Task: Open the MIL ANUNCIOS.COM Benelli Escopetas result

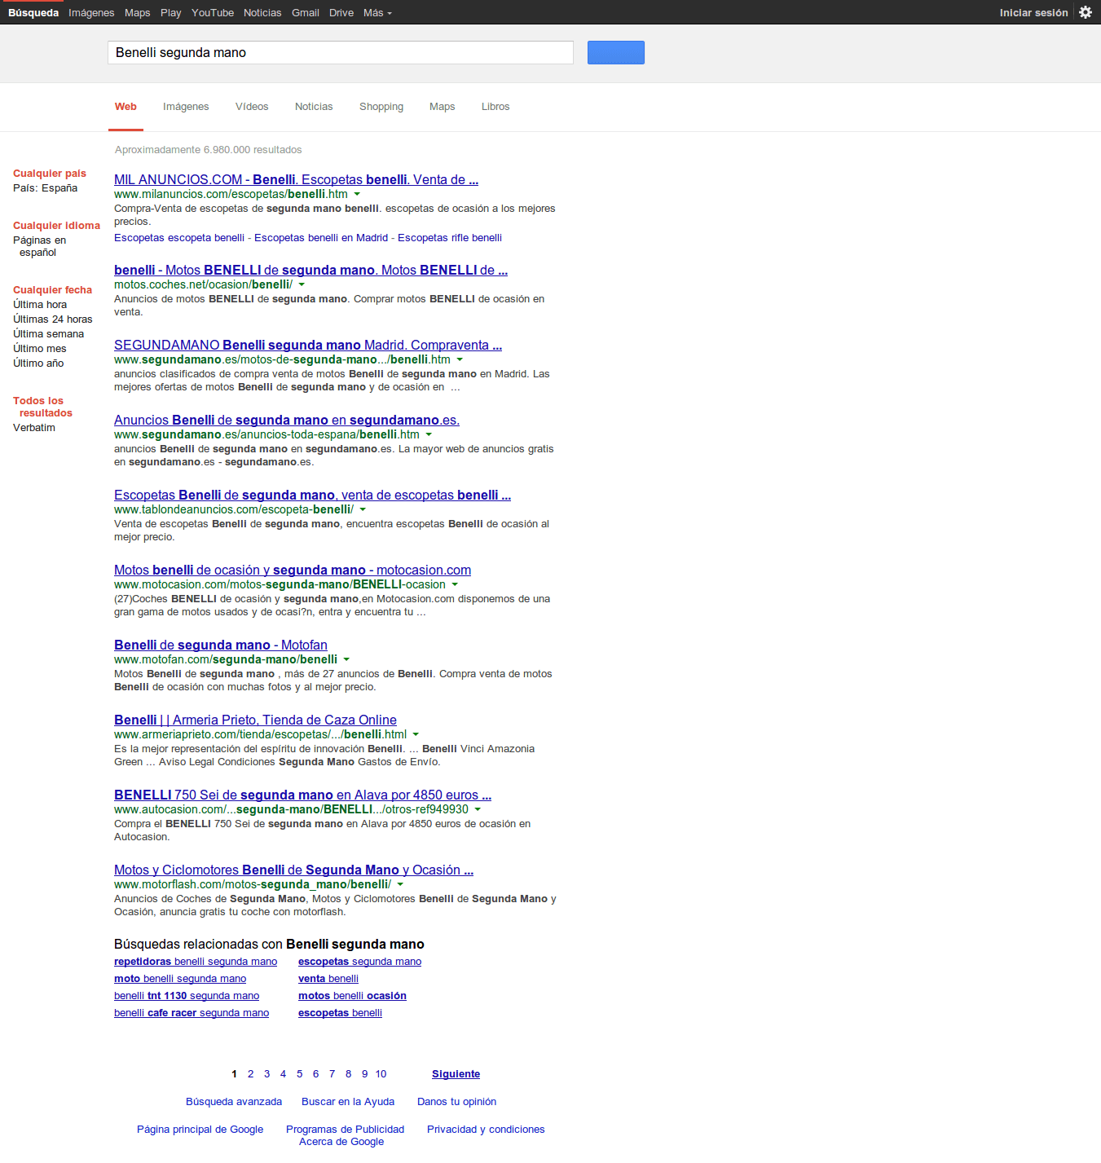Action: click(x=296, y=179)
